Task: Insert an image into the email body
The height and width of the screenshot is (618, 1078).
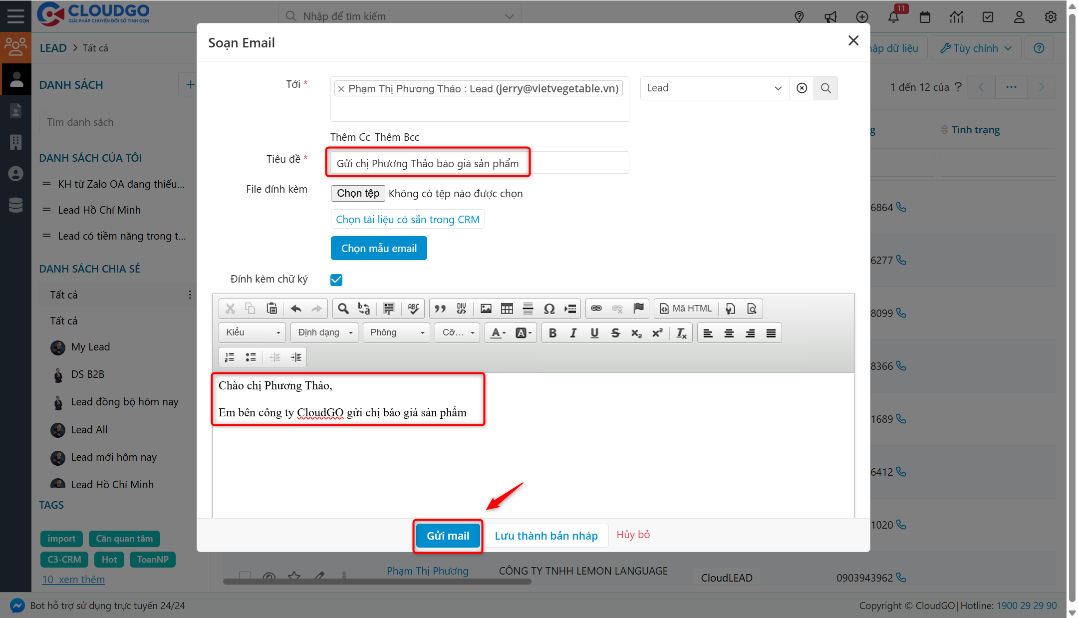Action: click(486, 309)
